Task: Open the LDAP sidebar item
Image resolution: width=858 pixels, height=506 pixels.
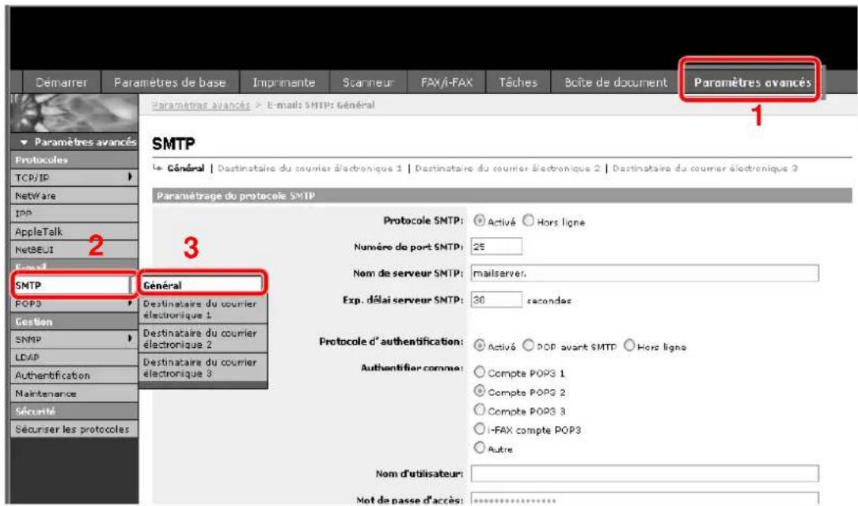Action: pos(74,357)
